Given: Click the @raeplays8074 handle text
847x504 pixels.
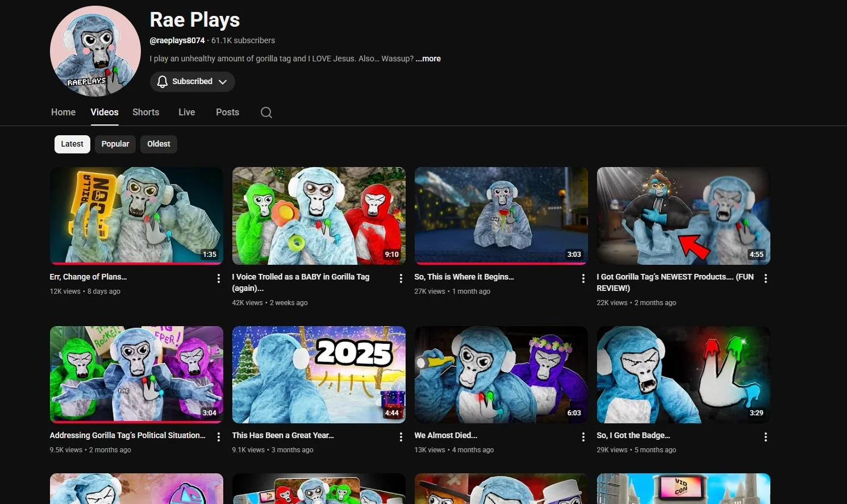Looking at the screenshot, I should (x=177, y=40).
